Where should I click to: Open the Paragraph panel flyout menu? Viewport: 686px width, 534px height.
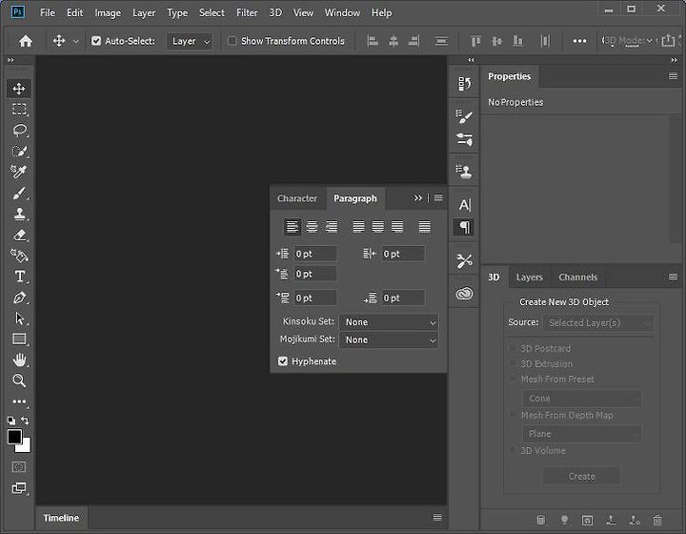(438, 198)
